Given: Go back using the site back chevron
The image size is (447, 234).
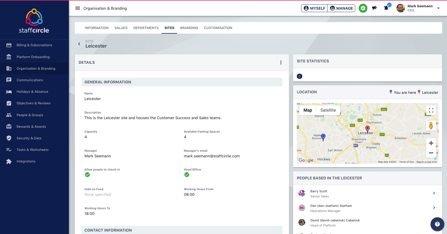Looking at the screenshot, I should 79,44.
